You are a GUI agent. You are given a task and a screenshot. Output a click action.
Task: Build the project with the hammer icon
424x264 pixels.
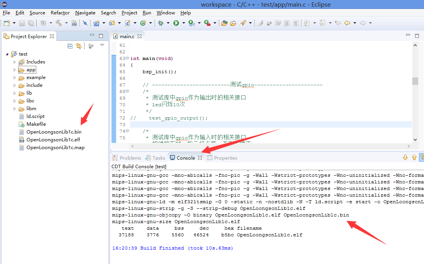coord(59,23)
